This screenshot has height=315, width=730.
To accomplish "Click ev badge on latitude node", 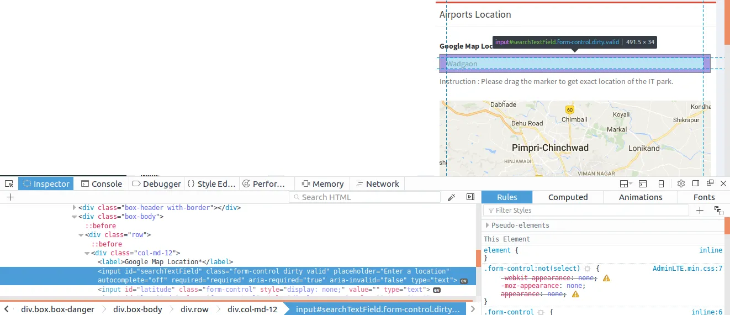I will click(437, 290).
